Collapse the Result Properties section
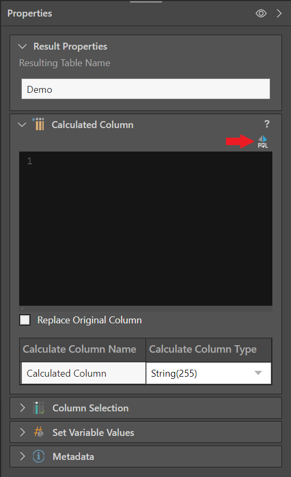The height and width of the screenshot is (477, 291). point(22,46)
